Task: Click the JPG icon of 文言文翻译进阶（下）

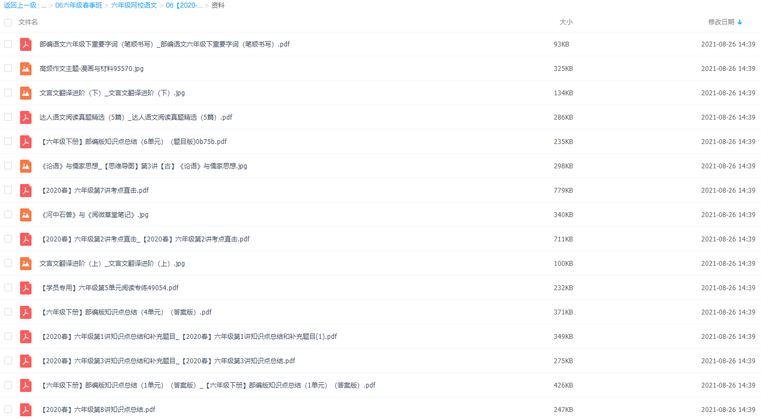Action: (x=25, y=93)
